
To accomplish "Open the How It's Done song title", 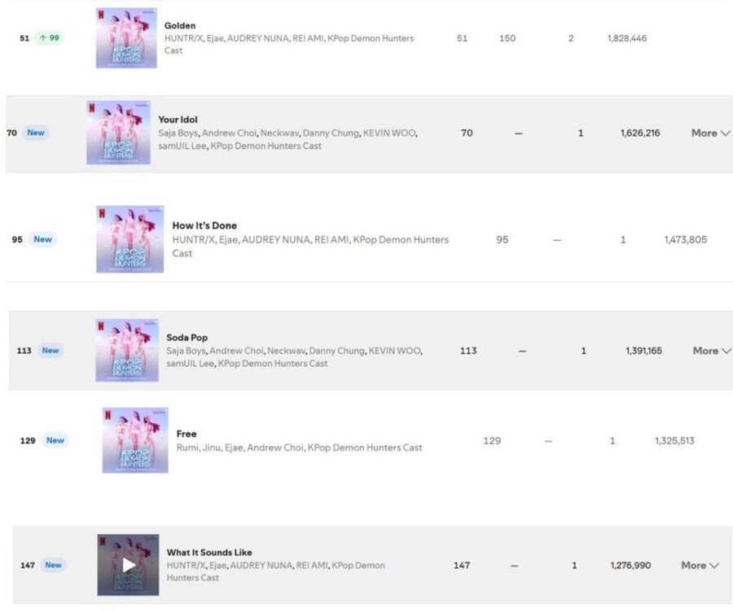I will [x=204, y=225].
